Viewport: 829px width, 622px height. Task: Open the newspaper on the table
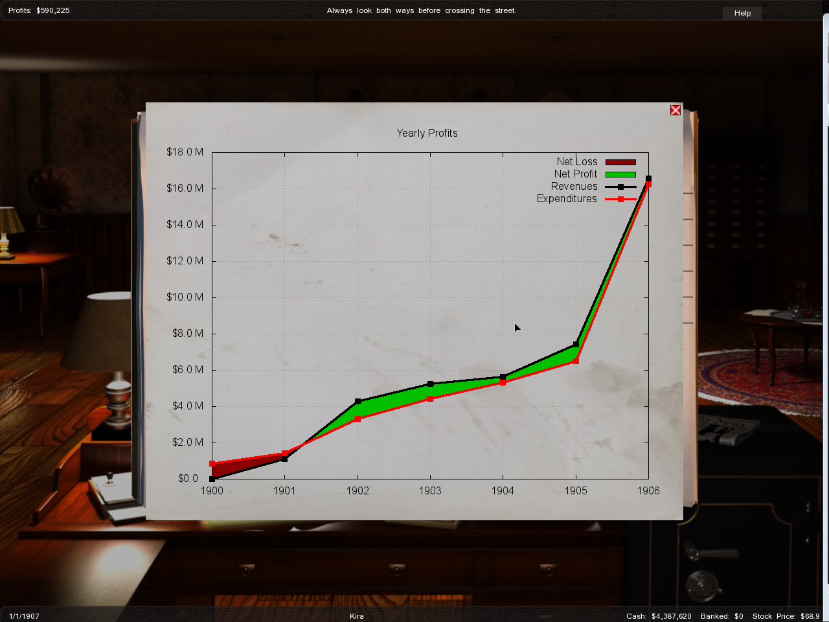point(729,429)
